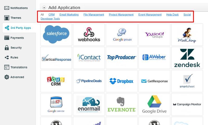Choose the iContact email marketing tile

[x=89, y=58]
